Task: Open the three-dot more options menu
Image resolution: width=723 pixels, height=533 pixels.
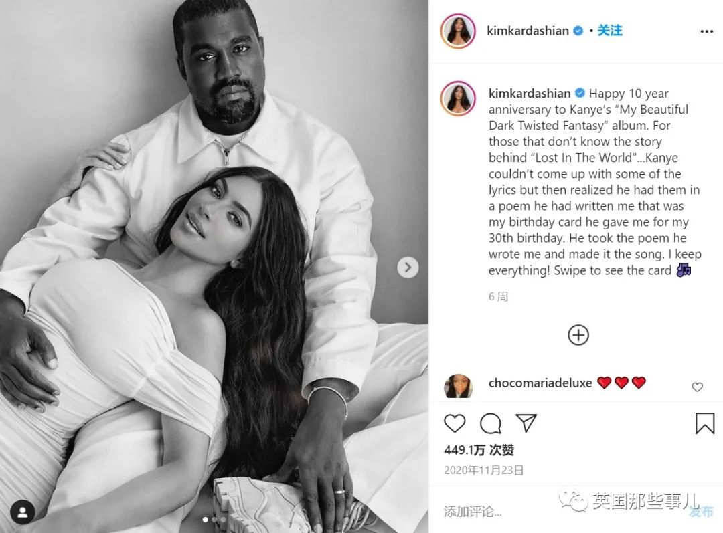Action: tap(706, 31)
